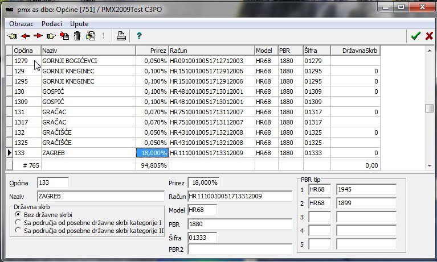This screenshot has width=437, height=262.
Task: Click the grid scrollbar up arrow
Action: click(430, 51)
